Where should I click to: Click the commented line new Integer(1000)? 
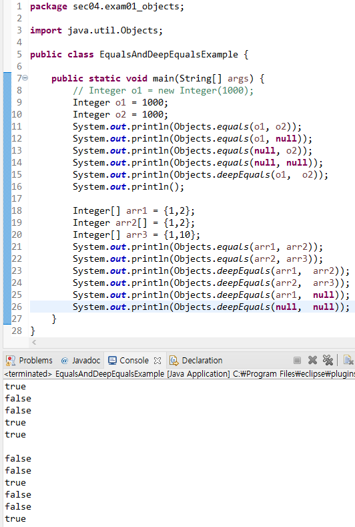(163, 90)
